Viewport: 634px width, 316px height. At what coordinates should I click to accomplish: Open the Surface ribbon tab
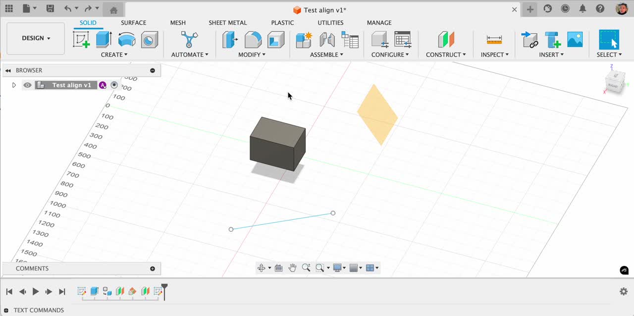133,23
